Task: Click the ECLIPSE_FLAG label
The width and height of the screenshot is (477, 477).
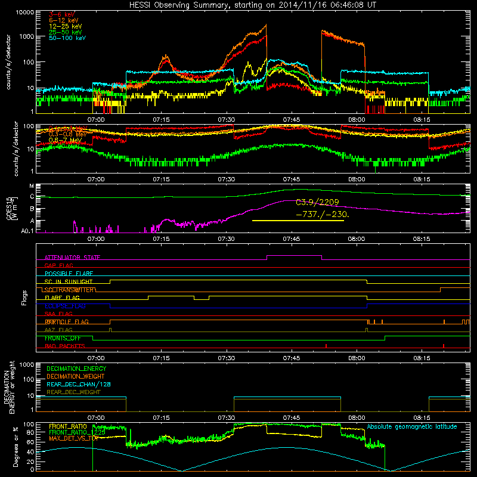Action: pyautogui.click(x=65, y=306)
